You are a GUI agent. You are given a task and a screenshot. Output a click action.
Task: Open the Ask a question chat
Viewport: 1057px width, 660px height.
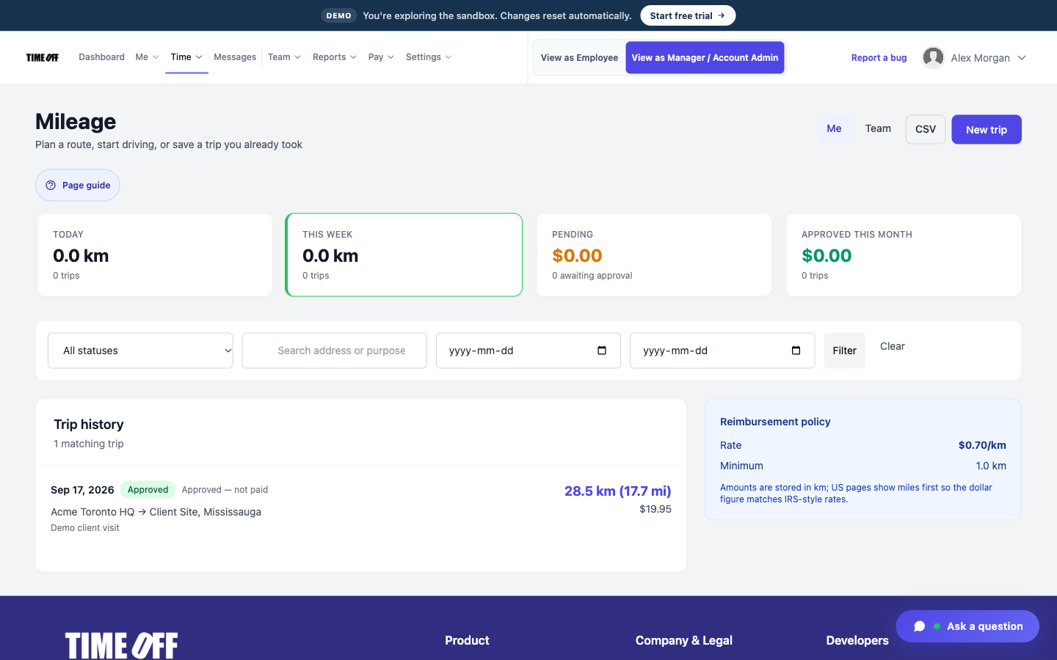point(967,626)
